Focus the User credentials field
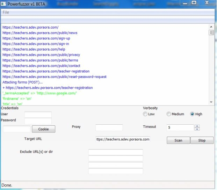The height and width of the screenshot is (190, 217). pos(38,115)
